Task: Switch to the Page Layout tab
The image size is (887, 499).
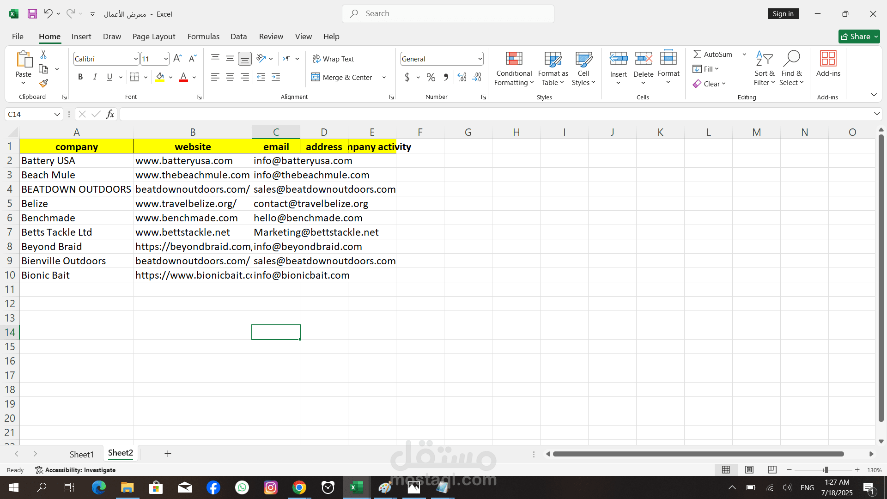Action: (154, 37)
